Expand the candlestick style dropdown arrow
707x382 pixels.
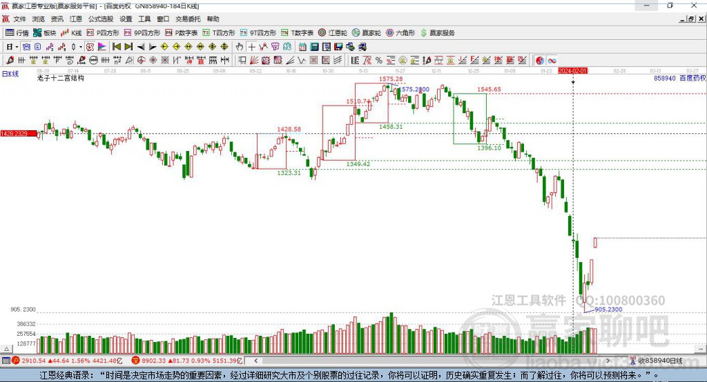pos(80,47)
